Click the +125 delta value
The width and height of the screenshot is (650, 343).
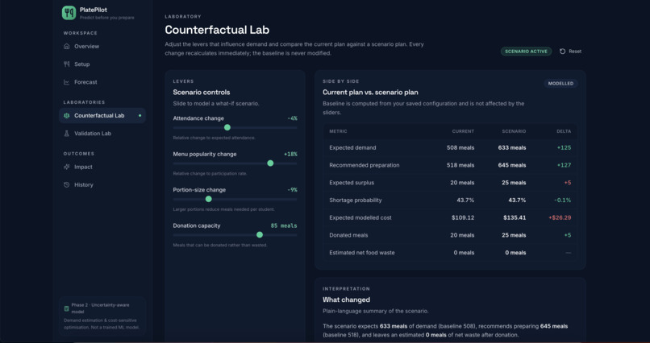point(564,147)
